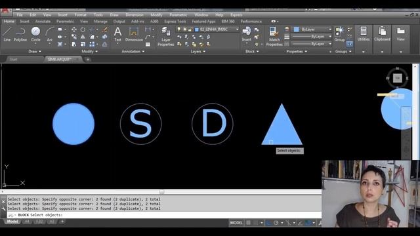Toggle ortho mode in status bar
Viewport: 420px width, 236px height.
268,223
